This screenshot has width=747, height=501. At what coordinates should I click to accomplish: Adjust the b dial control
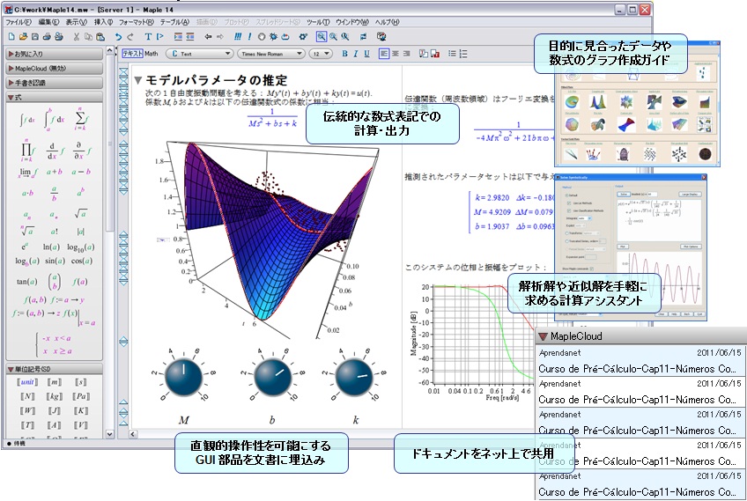click(x=273, y=376)
